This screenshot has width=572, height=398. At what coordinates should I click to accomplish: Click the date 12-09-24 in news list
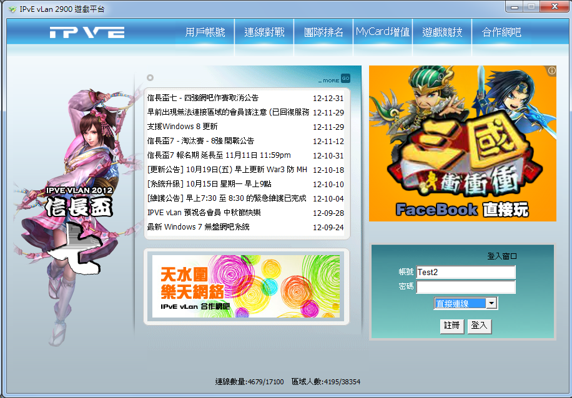pyautogui.click(x=328, y=228)
